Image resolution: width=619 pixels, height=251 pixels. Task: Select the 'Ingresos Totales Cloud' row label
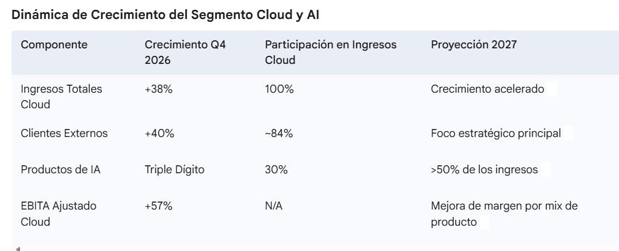click(x=61, y=97)
